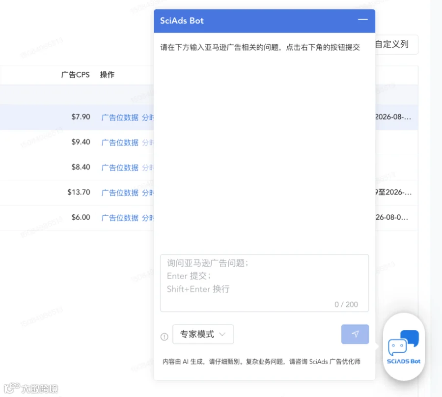Select the $7.90 CPS cell

pyautogui.click(x=81, y=117)
